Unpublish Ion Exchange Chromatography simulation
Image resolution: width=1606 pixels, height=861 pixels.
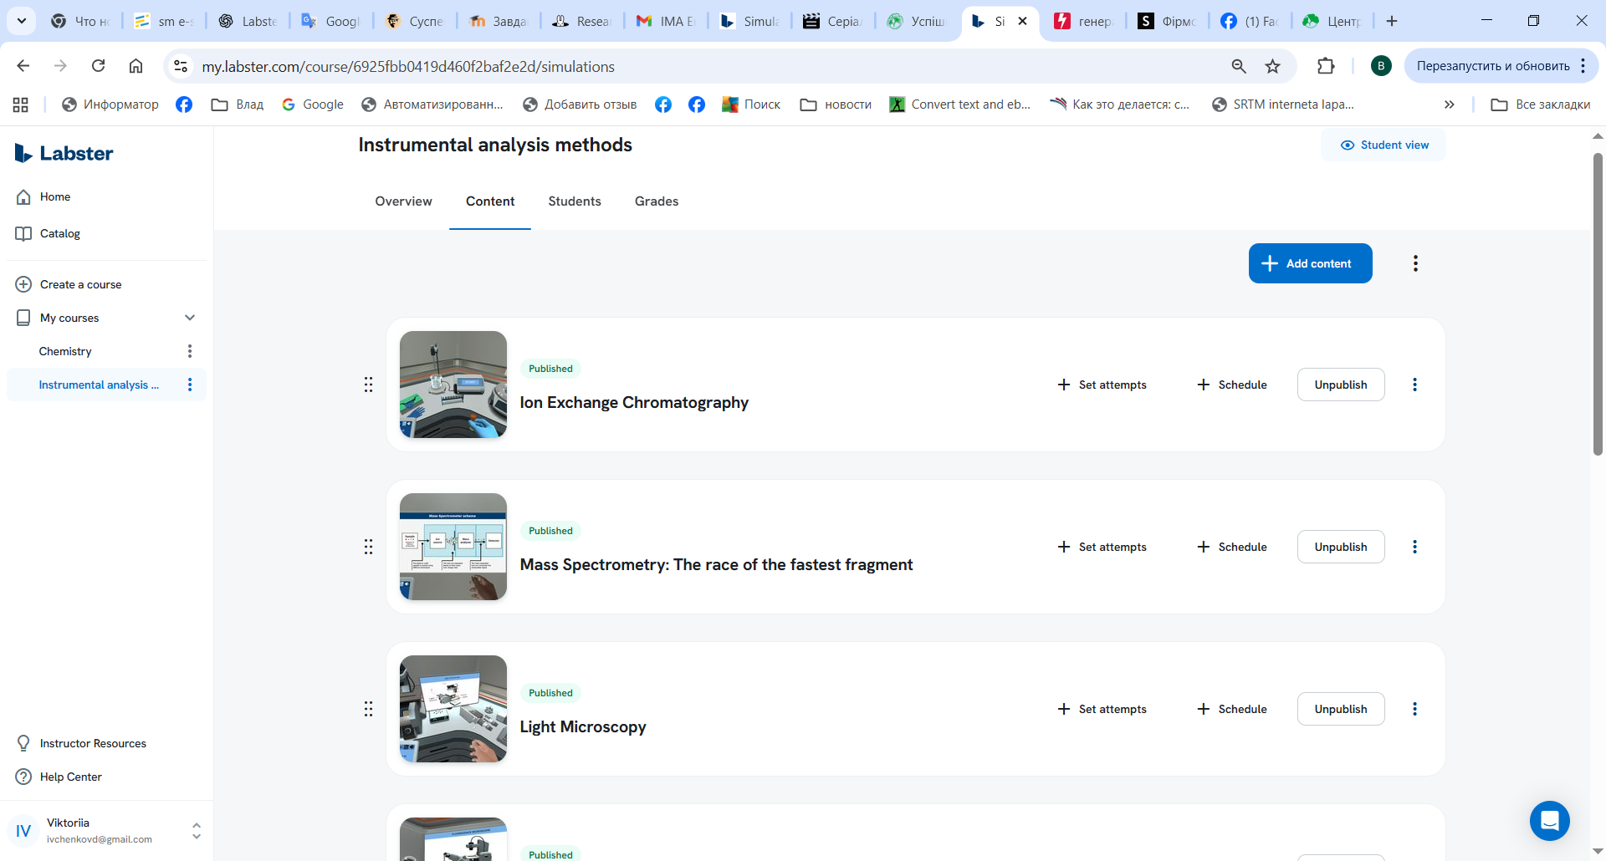[1340, 385]
